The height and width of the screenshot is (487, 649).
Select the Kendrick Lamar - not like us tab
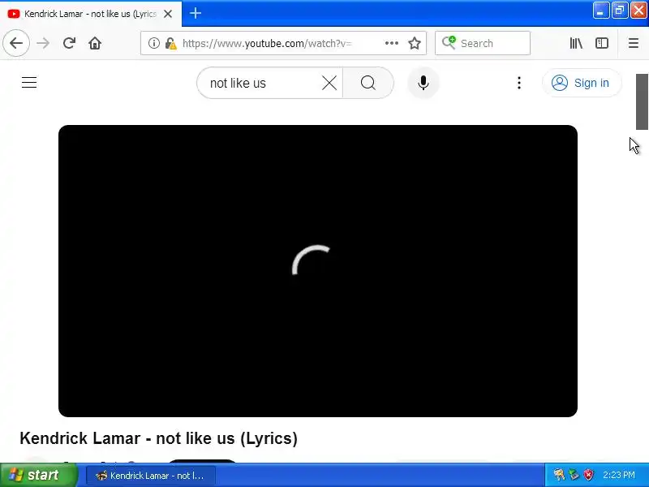point(91,14)
